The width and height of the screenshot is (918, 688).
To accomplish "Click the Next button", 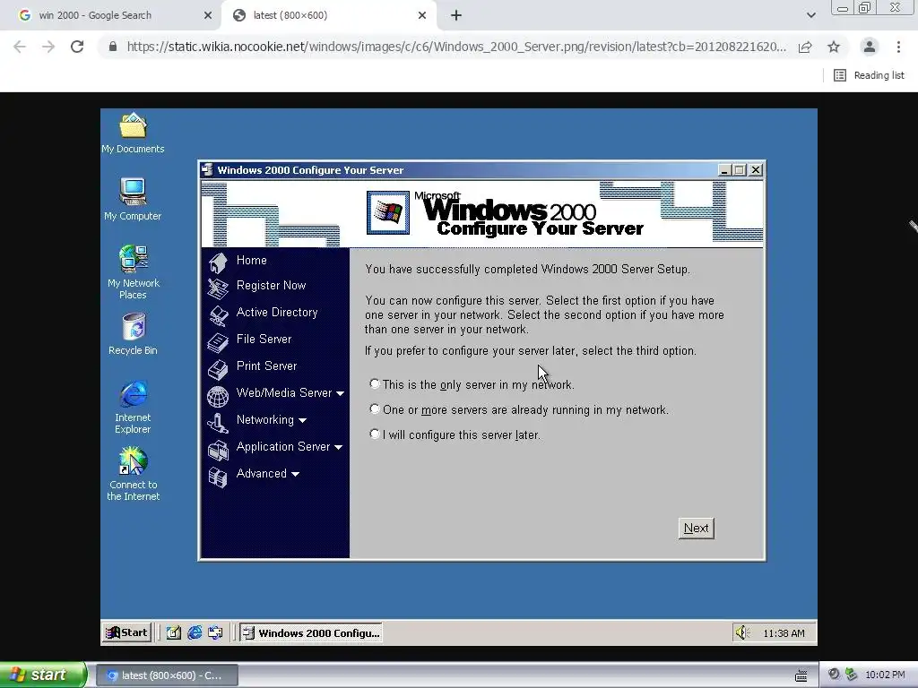I will [x=696, y=529].
